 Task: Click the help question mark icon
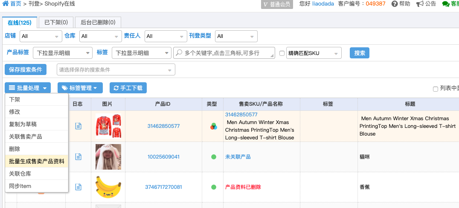(394, 4)
